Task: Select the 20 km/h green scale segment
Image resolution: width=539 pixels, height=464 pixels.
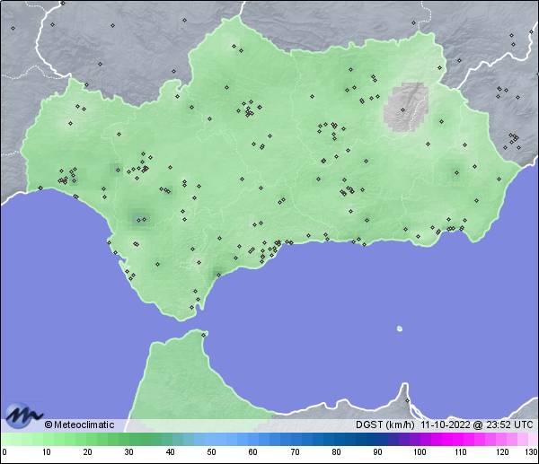Action: 87,440
